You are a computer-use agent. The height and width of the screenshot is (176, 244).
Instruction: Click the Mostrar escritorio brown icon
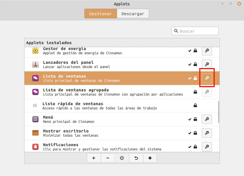pos(35,133)
